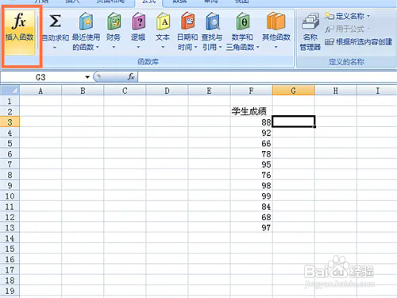Click Define Name (定义名称) button

(x=347, y=16)
